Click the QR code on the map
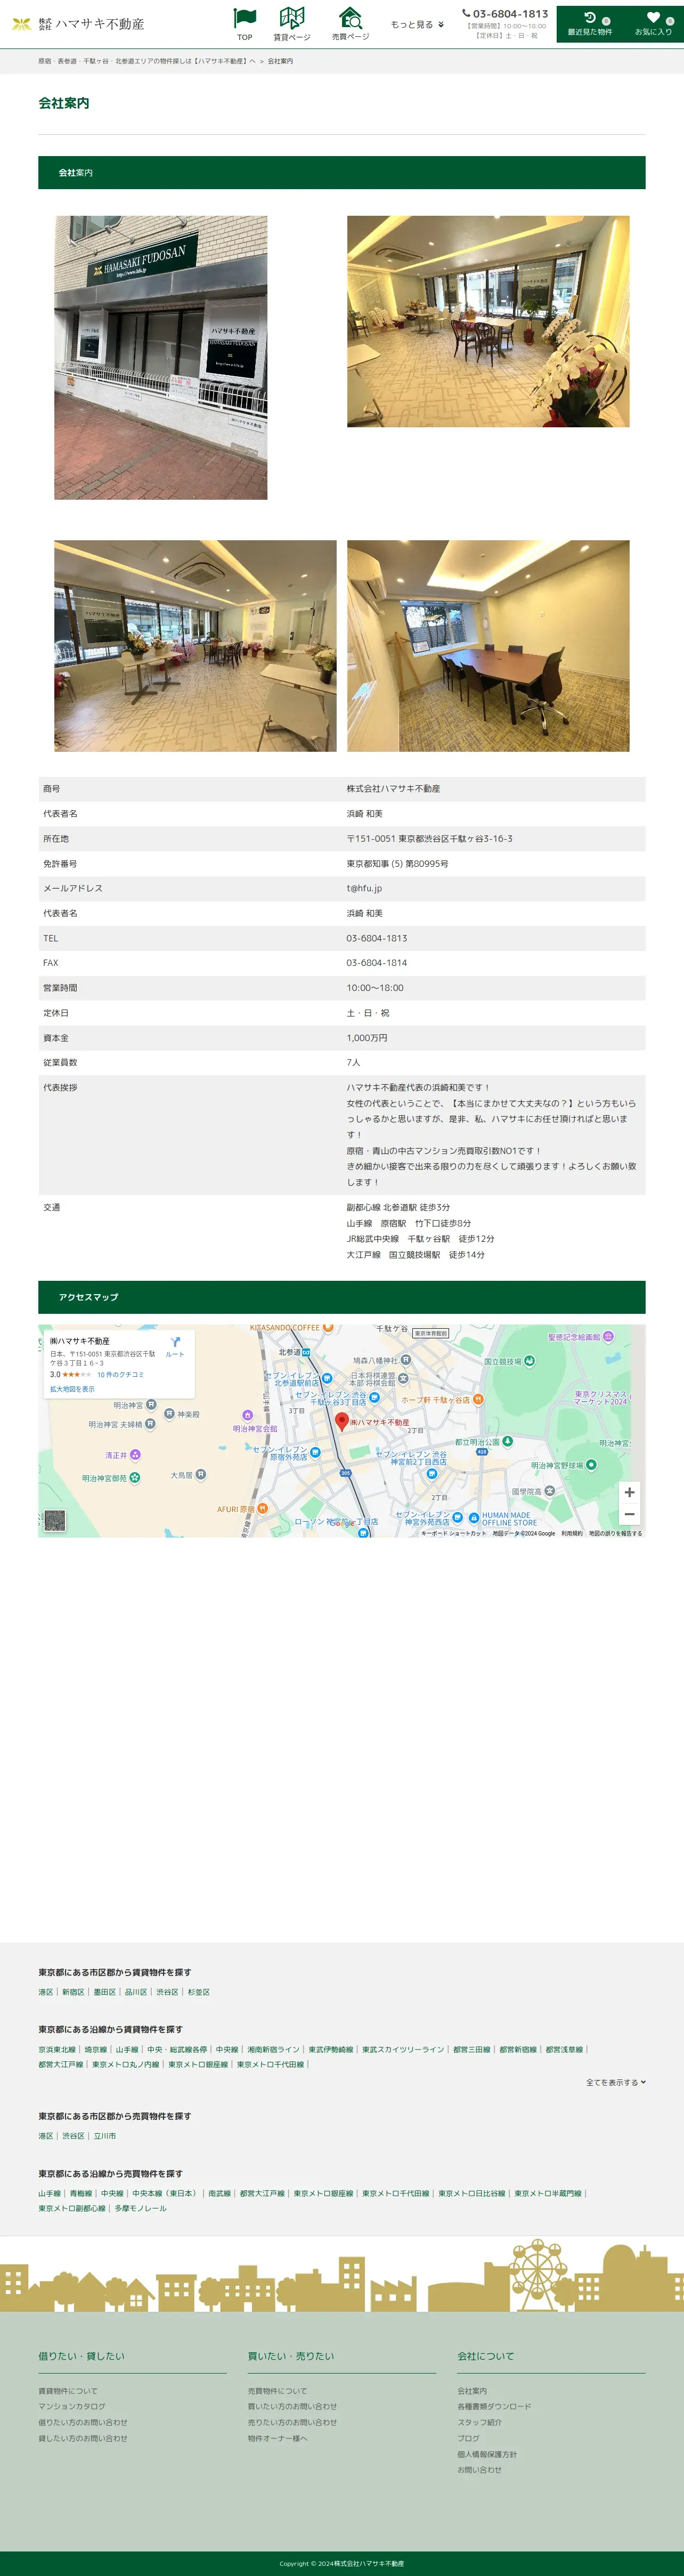Screen dimensions: 684x2576 click(55, 1520)
